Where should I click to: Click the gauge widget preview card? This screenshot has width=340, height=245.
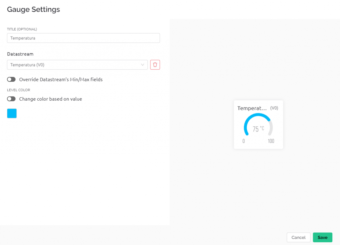point(258,124)
